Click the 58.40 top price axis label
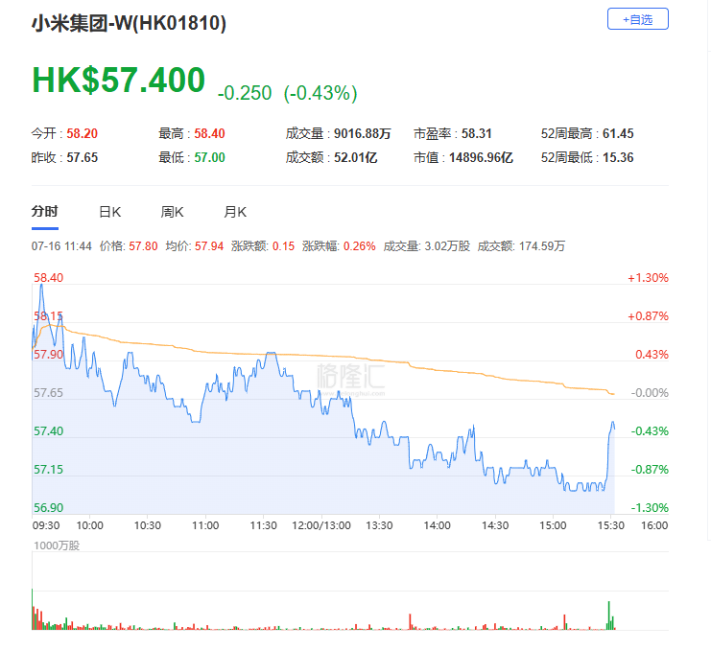The width and height of the screenshot is (711, 650). (48, 278)
